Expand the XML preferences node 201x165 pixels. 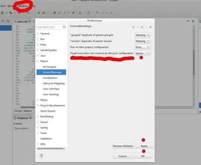coord(38,144)
